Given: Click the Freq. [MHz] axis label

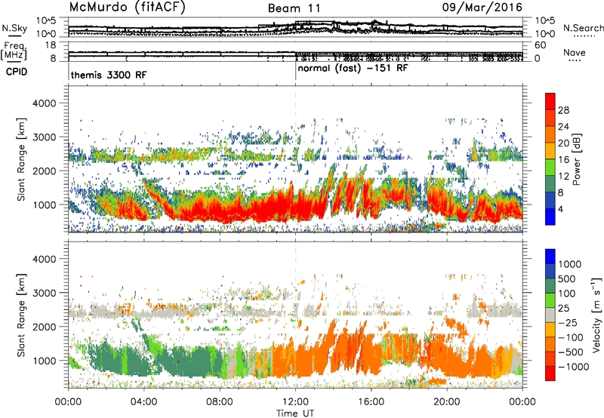Looking at the screenshot, I should point(14,51).
